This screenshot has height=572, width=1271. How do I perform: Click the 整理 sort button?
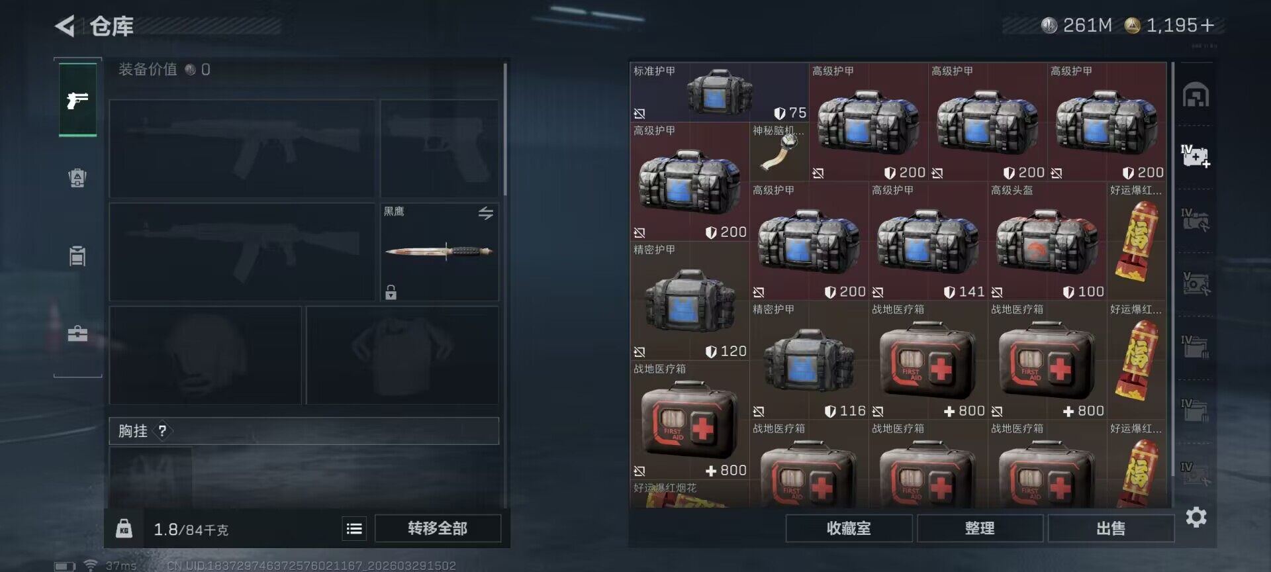[x=980, y=528]
